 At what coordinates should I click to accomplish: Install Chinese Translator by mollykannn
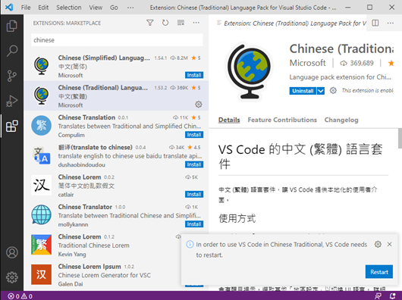pyautogui.click(x=194, y=224)
